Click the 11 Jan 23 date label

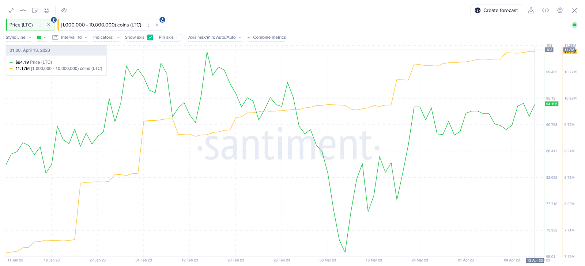[15, 261]
